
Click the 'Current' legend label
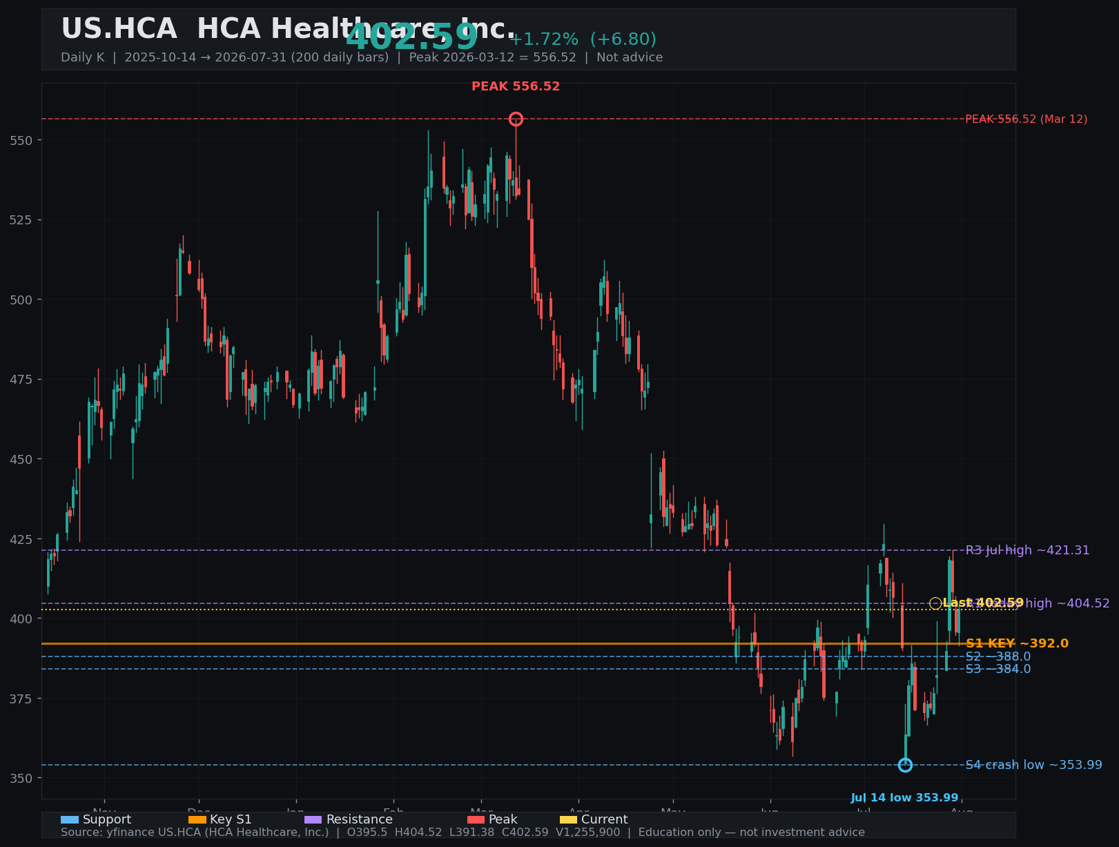pos(605,819)
